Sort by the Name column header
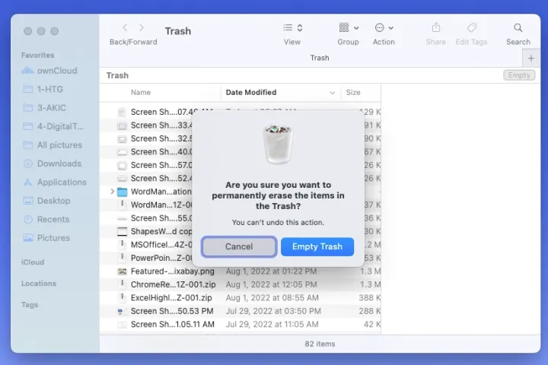 (x=141, y=93)
